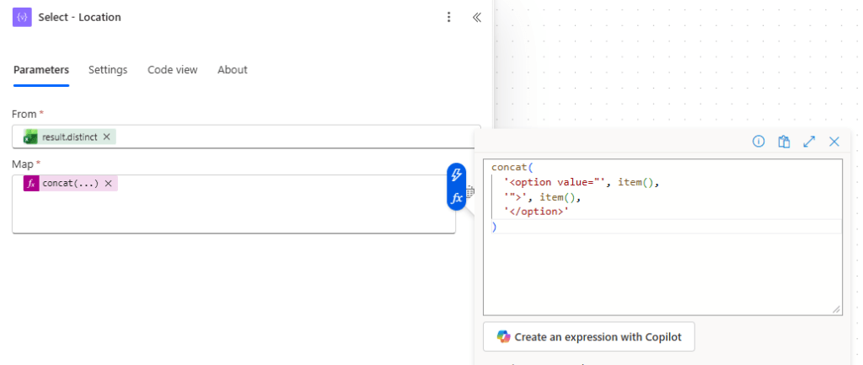Open the concat(...) expression token
This screenshot has height=365, width=863.
click(x=71, y=183)
